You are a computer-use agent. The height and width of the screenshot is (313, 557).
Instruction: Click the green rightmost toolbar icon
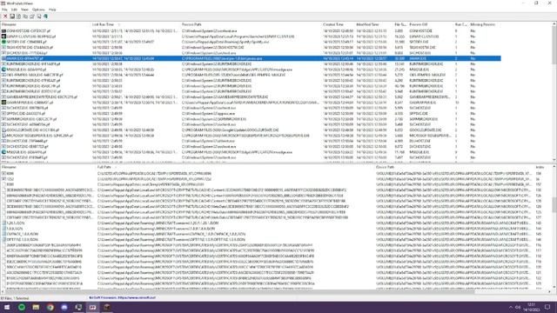(x=45, y=17)
